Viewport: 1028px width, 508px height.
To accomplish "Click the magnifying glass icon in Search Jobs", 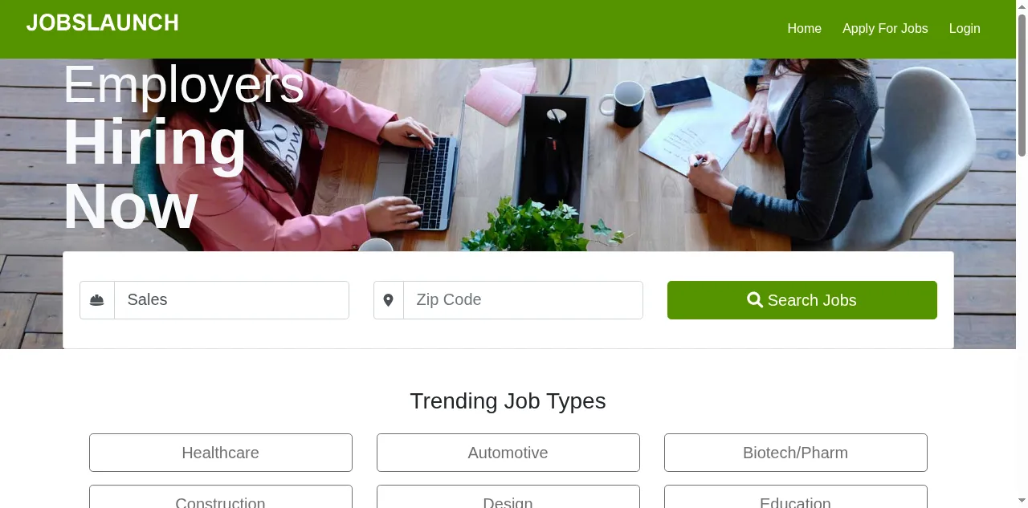I will [755, 300].
